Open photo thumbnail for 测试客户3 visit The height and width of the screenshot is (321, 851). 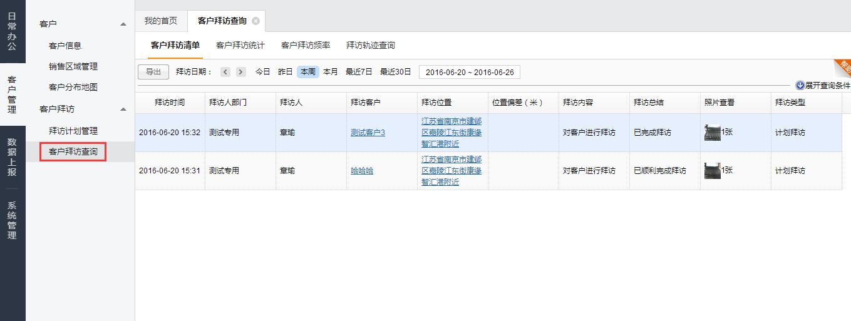[712, 133]
